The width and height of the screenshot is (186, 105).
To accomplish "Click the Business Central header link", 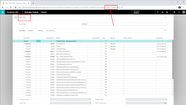I will (x=31, y=12).
